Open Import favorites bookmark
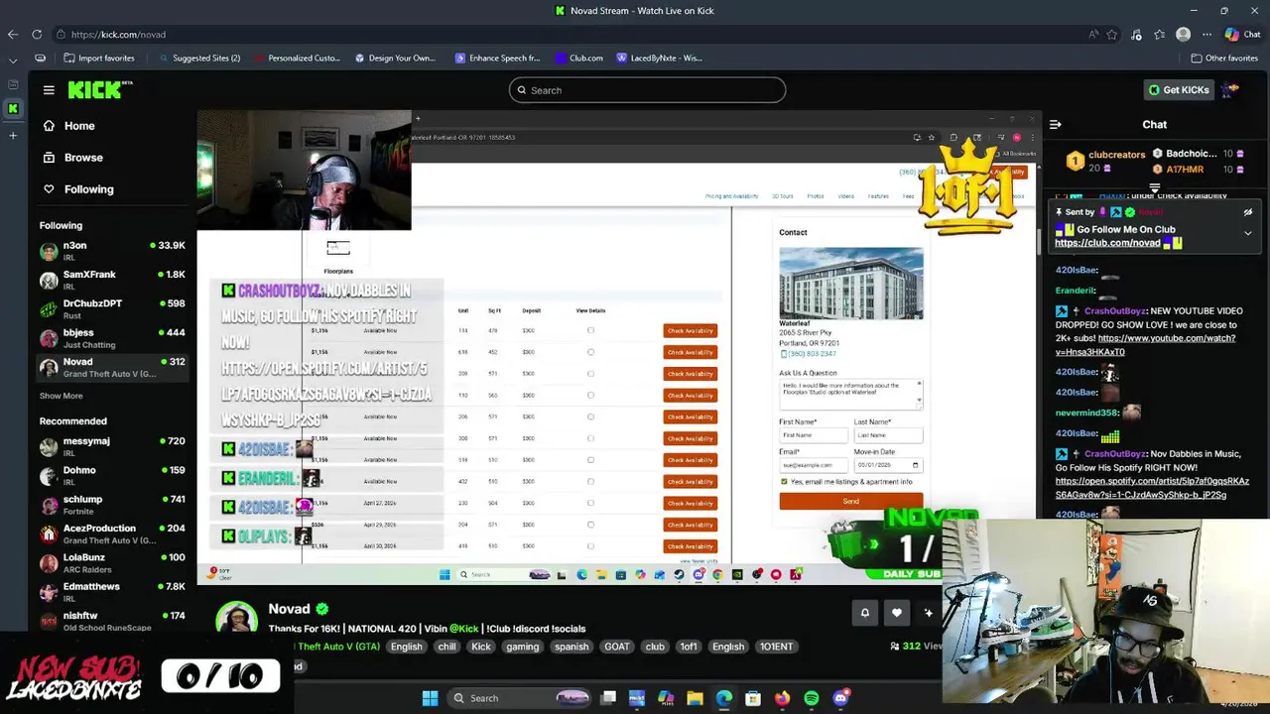The width and height of the screenshot is (1270, 714). pyautogui.click(x=98, y=59)
